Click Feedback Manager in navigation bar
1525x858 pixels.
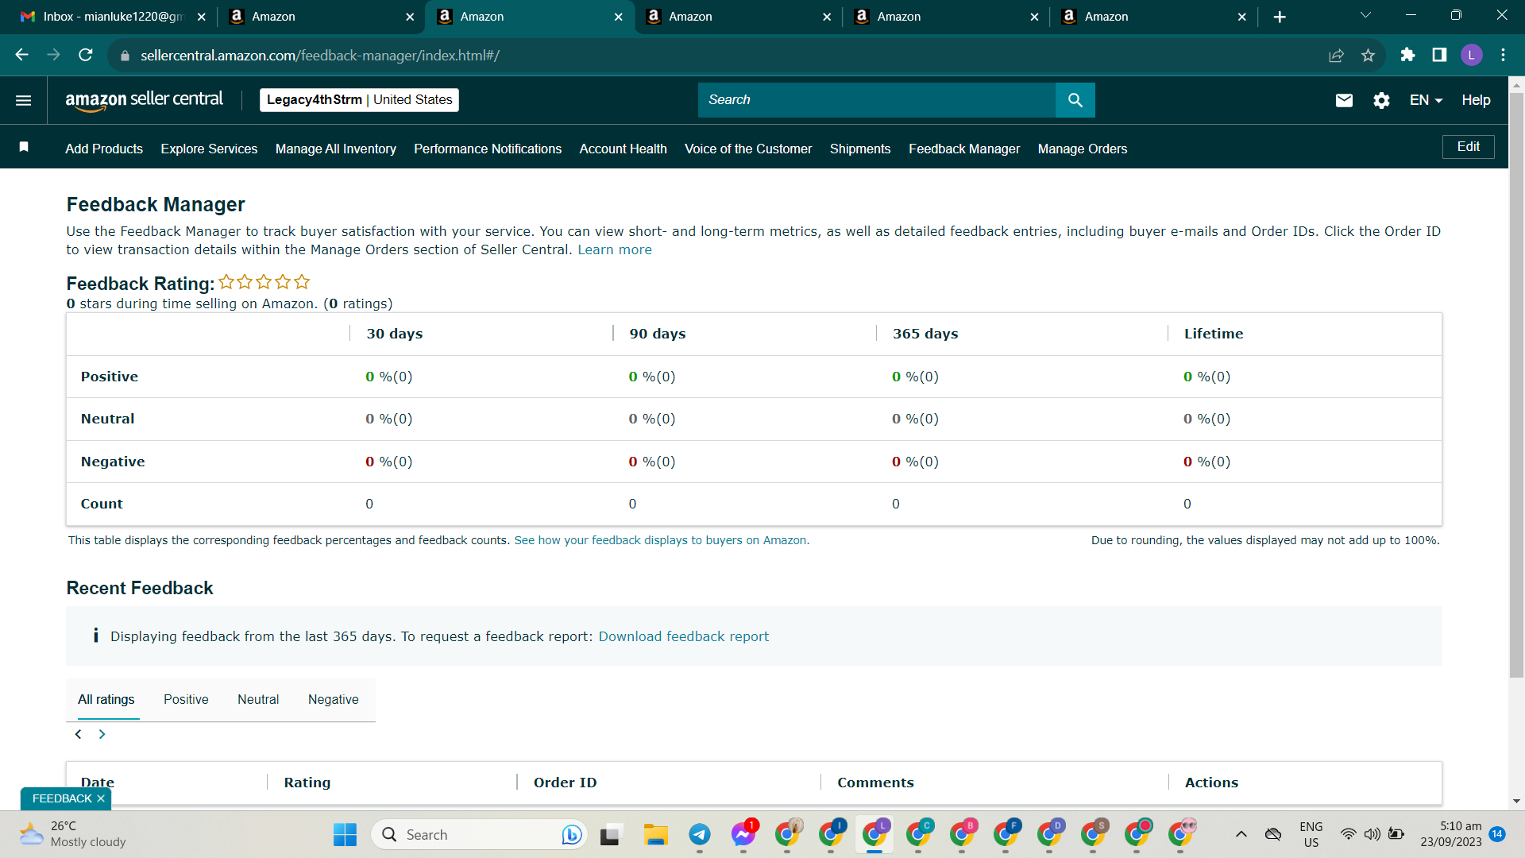(964, 149)
